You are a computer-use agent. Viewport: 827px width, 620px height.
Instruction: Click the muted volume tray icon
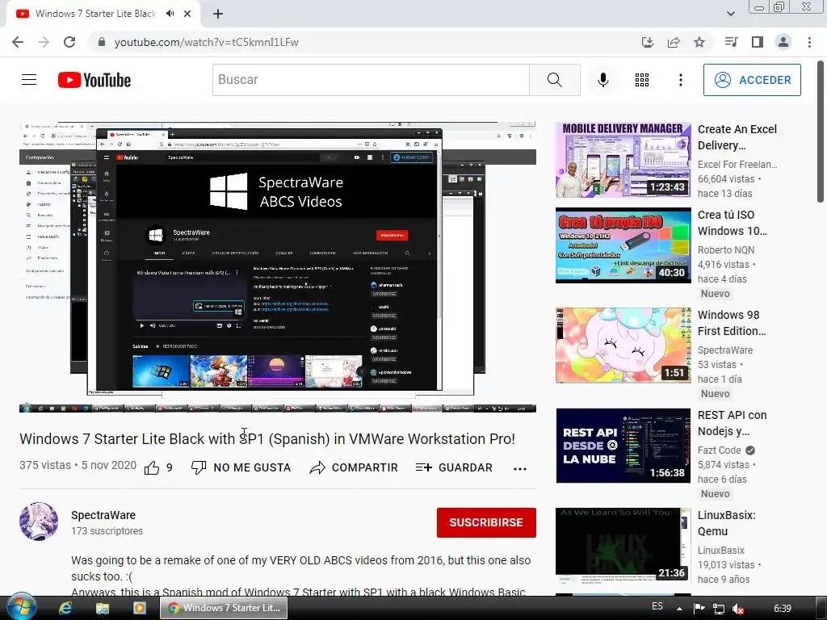tap(738, 609)
